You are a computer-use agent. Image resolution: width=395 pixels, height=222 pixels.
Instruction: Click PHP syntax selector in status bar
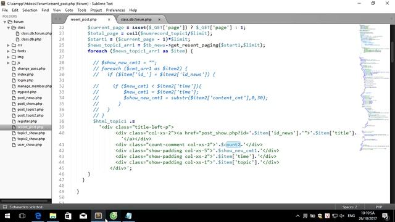379,207
